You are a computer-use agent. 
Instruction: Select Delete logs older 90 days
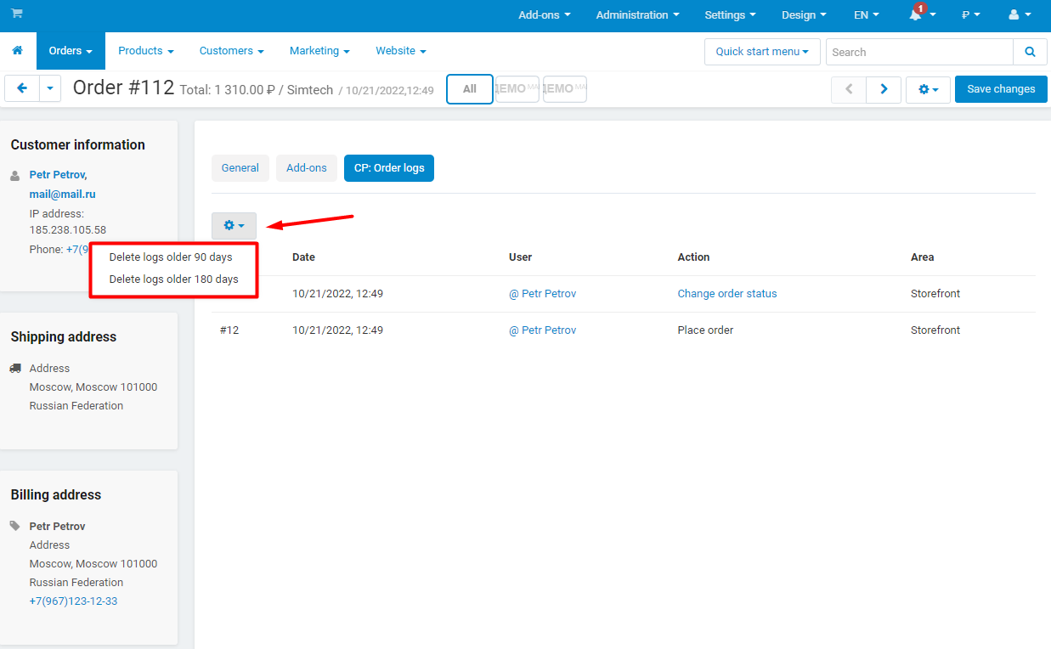(171, 257)
